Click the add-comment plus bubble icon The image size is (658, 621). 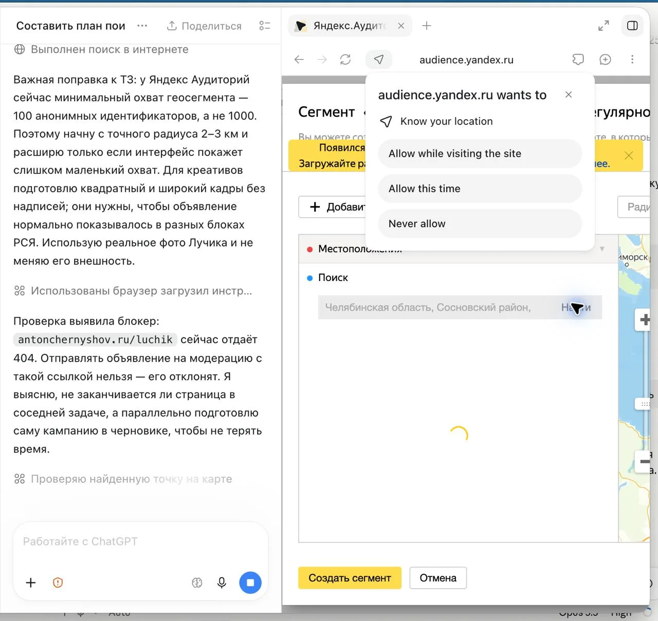[x=606, y=60]
